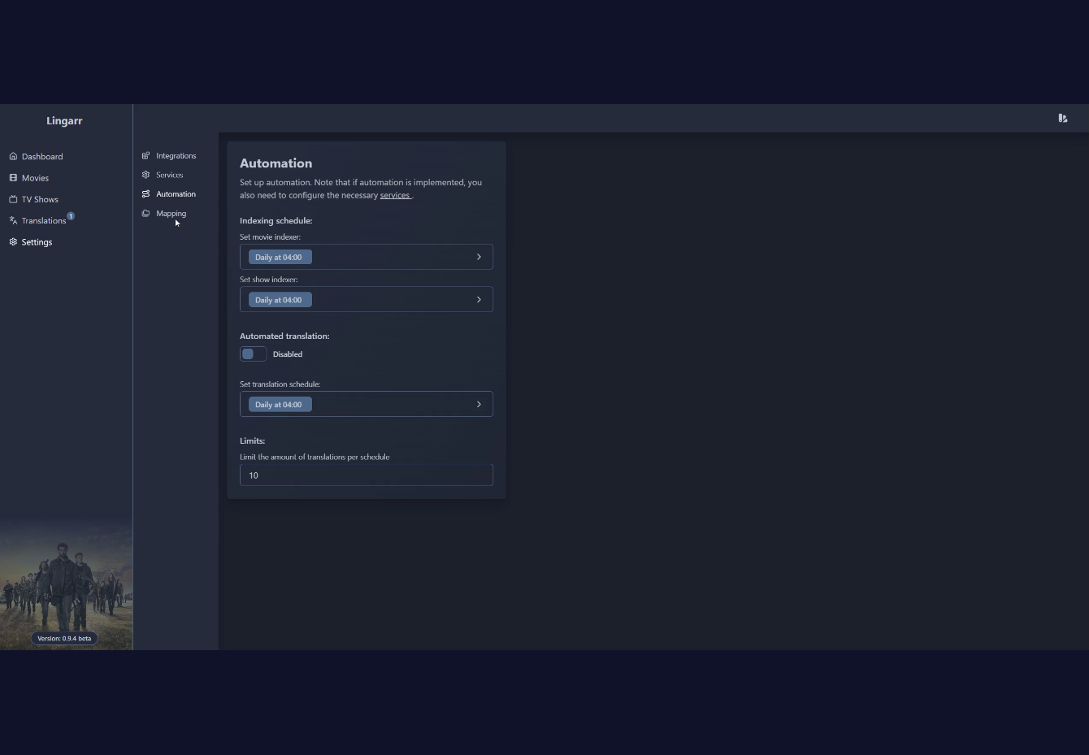Viewport: 1089px width, 755px height.
Task: Click the translations limit input field
Action: 367,475
